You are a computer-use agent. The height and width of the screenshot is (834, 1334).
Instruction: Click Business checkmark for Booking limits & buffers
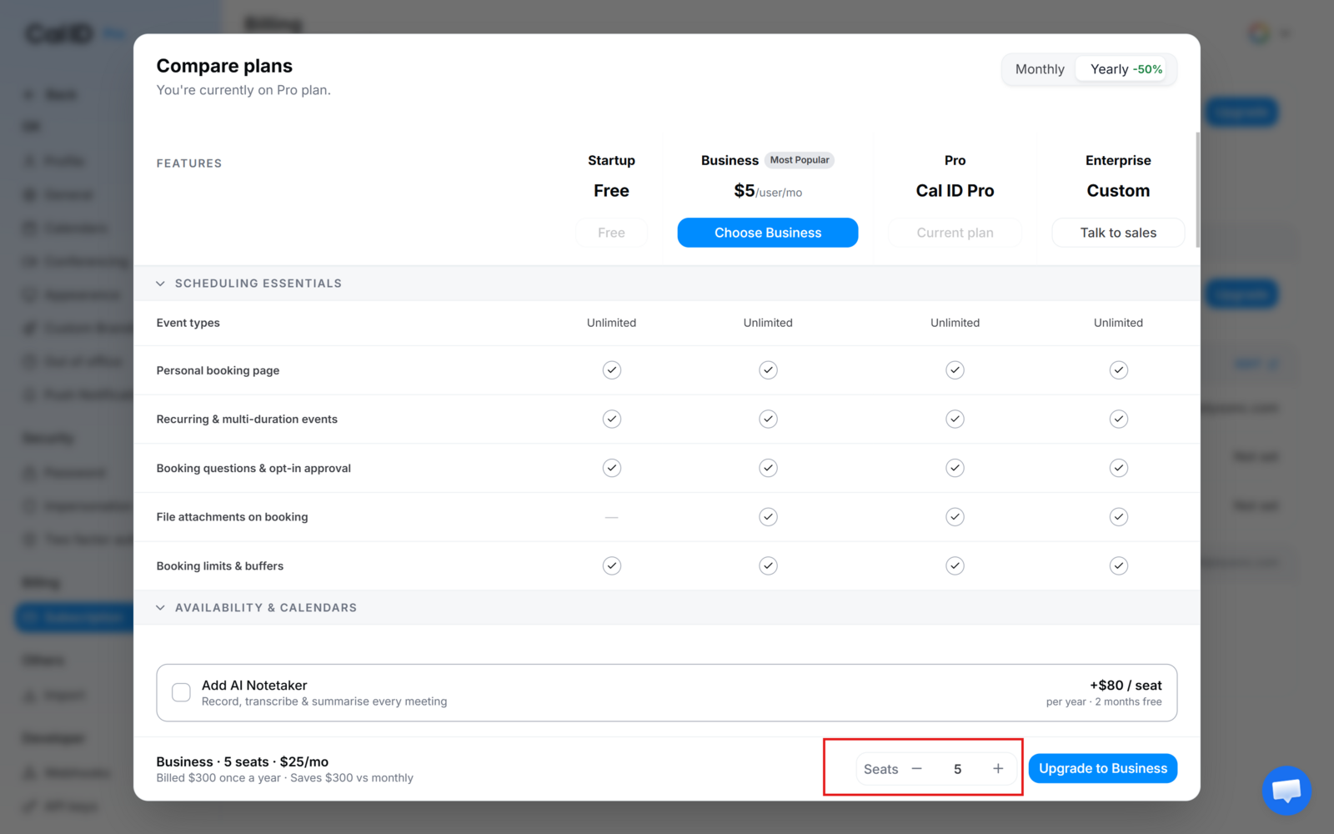pyautogui.click(x=768, y=565)
